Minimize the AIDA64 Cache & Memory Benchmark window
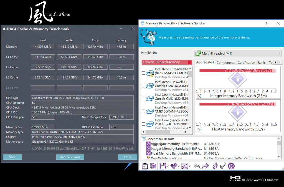The image size is (284, 187). coord(121,29)
